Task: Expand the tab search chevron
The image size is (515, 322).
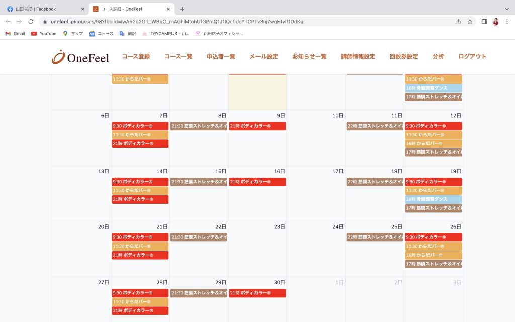Action: 506,9
